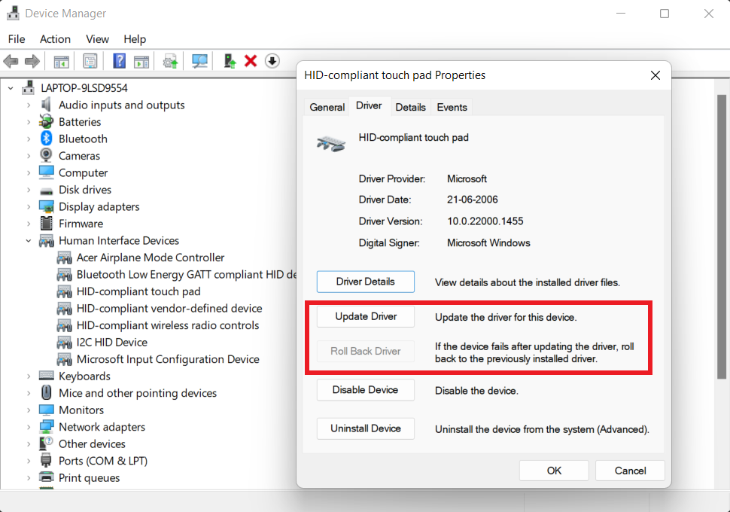Click the Digital Signer value Microsoft Windows

488,242
